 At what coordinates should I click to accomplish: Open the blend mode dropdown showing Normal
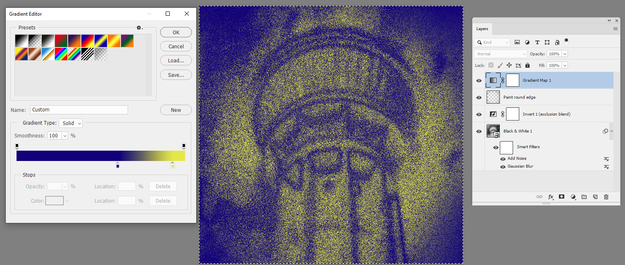pyautogui.click(x=500, y=54)
